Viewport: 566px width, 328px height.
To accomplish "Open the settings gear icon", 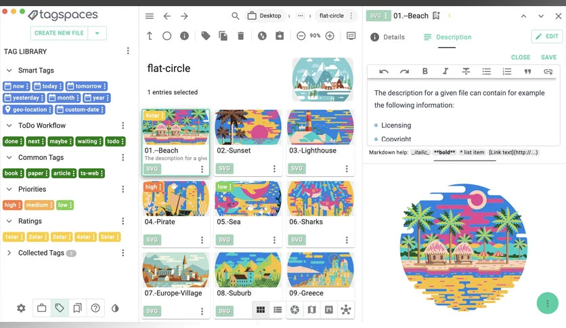I will [21, 308].
